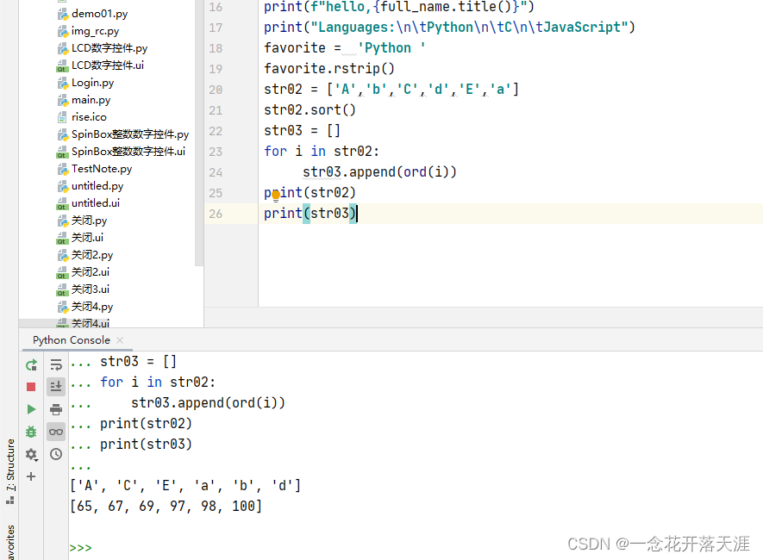Close the Python Console tab
This screenshot has width=763, height=560.
tap(119, 339)
